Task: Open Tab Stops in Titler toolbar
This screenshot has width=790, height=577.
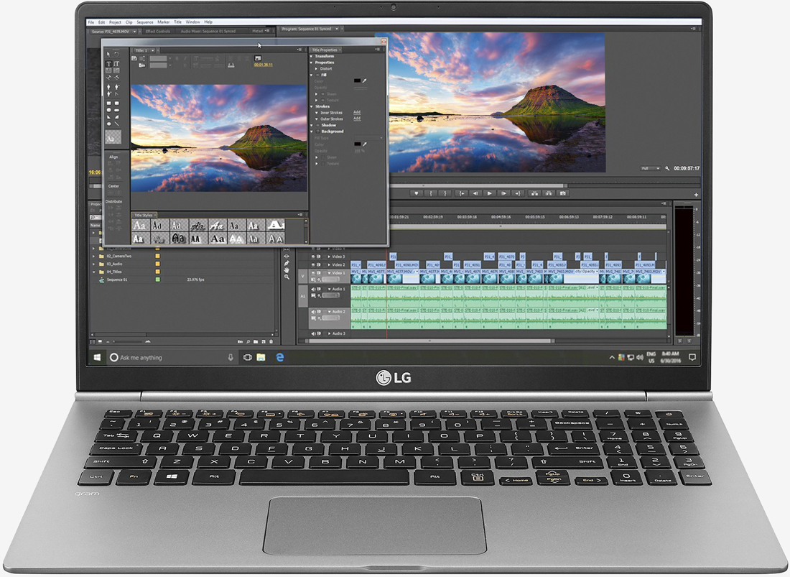Action: tap(231, 65)
